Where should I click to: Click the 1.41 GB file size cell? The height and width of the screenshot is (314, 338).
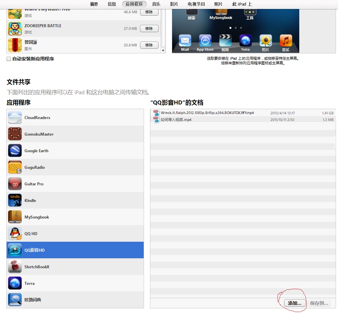(x=328, y=113)
